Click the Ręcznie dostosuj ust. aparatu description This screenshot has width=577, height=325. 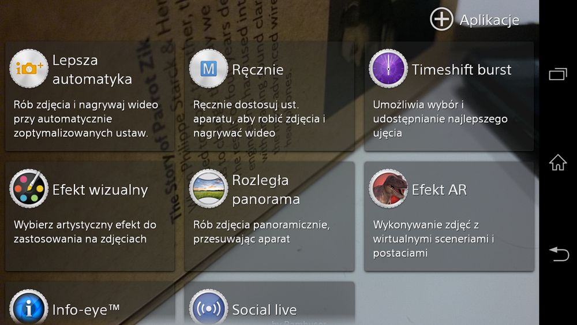259,119
